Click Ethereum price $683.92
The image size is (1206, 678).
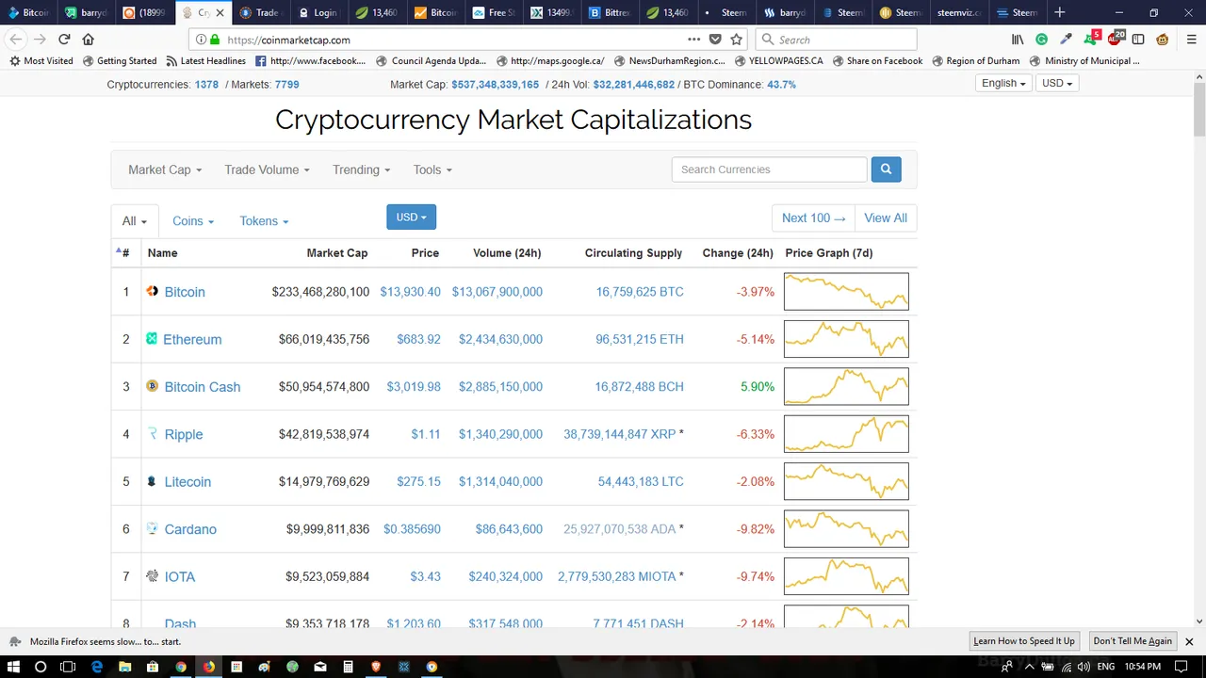tap(418, 339)
